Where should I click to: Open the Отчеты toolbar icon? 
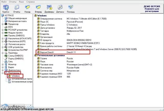pyautogui.click(x=17, y=8)
